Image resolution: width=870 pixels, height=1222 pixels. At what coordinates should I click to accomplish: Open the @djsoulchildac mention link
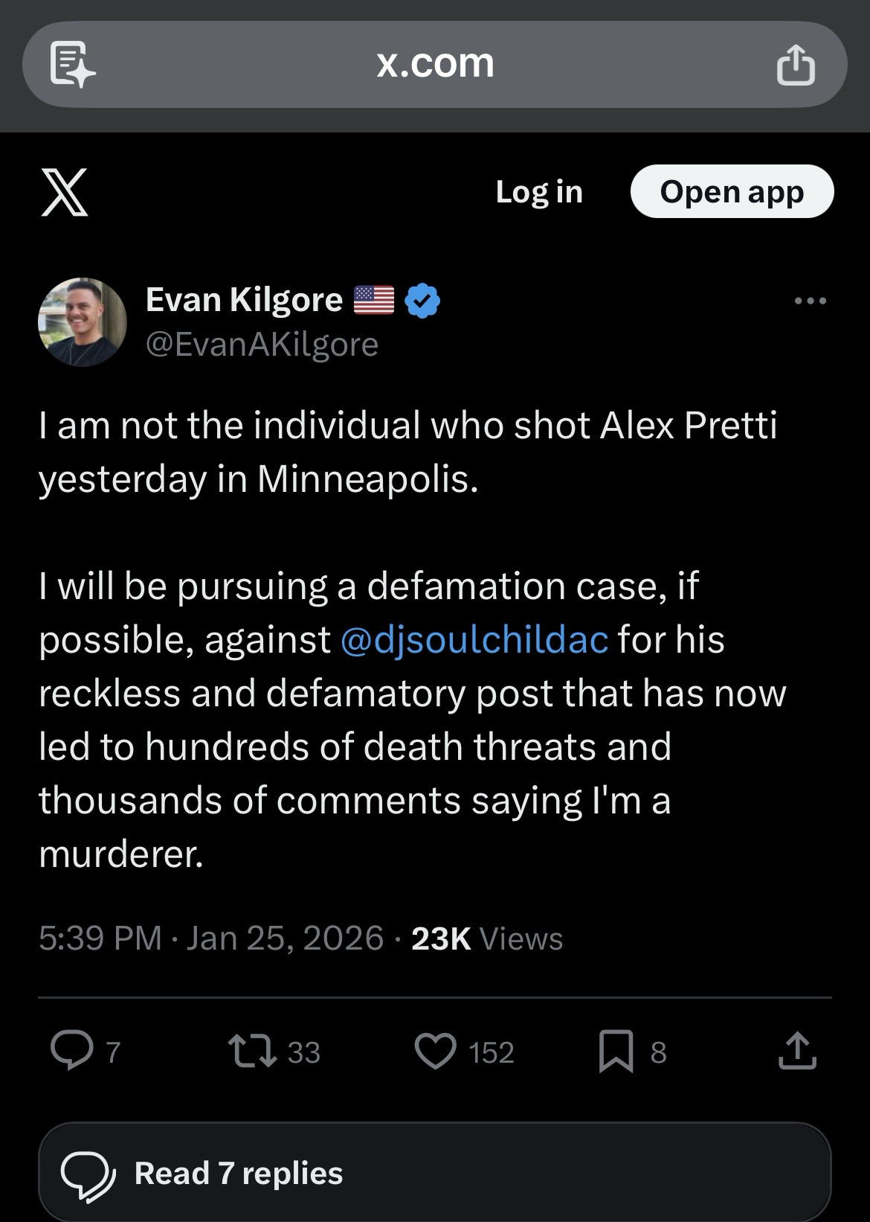pos(474,640)
